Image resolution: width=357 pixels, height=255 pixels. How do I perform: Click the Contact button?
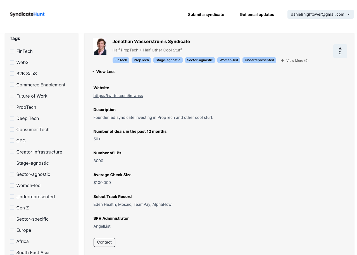[104, 242]
